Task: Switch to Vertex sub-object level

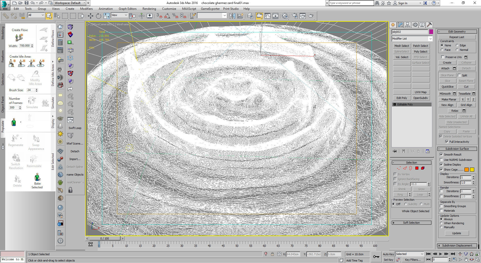Action: (399, 168)
